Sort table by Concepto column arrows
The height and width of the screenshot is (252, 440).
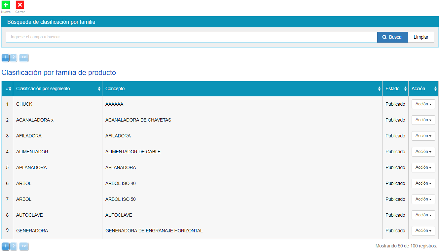(x=379, y=89)
